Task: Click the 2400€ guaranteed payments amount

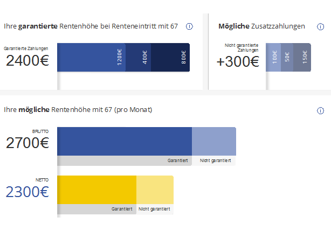Action: click(x=27, y=60)
